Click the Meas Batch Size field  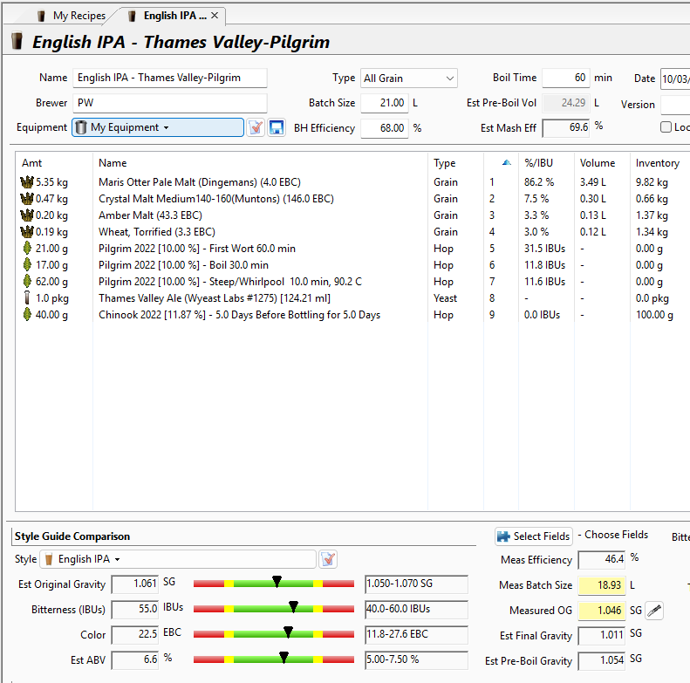tap(602, 585)
